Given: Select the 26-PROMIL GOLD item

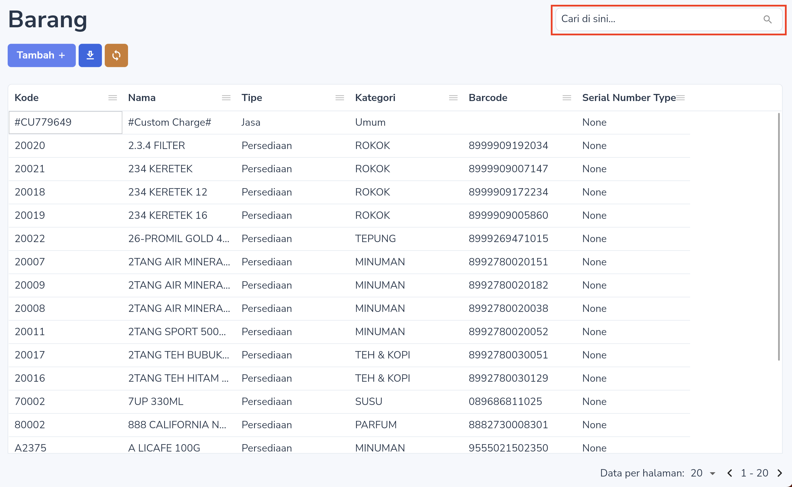Looking at the screenshot, I should pyautogui.click(x=179, y=239).
